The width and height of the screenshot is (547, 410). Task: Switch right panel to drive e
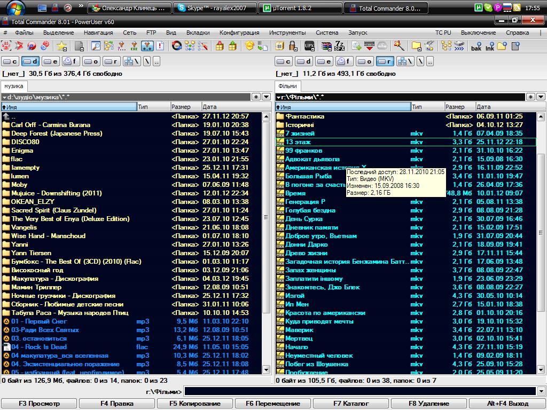[x=324, y=62]
